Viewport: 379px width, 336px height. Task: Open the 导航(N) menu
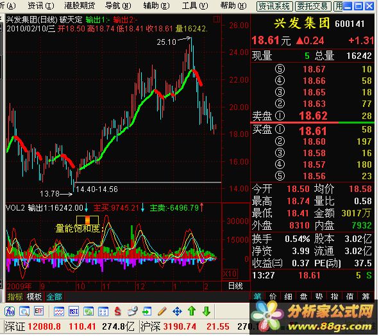pos(118,6)
